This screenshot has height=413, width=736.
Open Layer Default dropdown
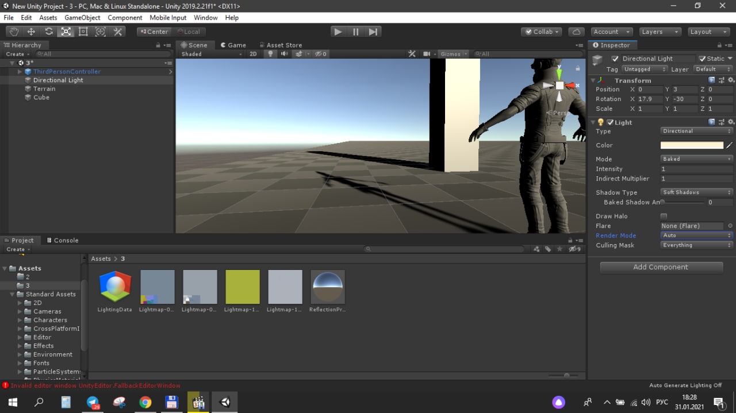(713, 69)
